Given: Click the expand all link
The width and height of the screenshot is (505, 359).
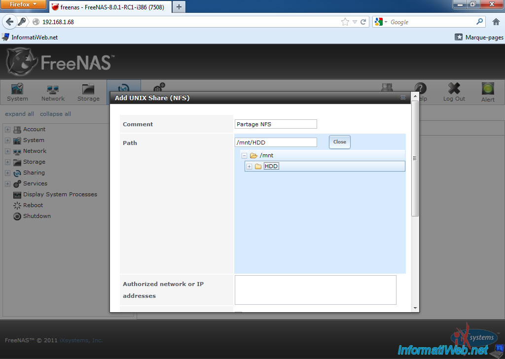Looking at the screenshot, I should pos(19,114).
